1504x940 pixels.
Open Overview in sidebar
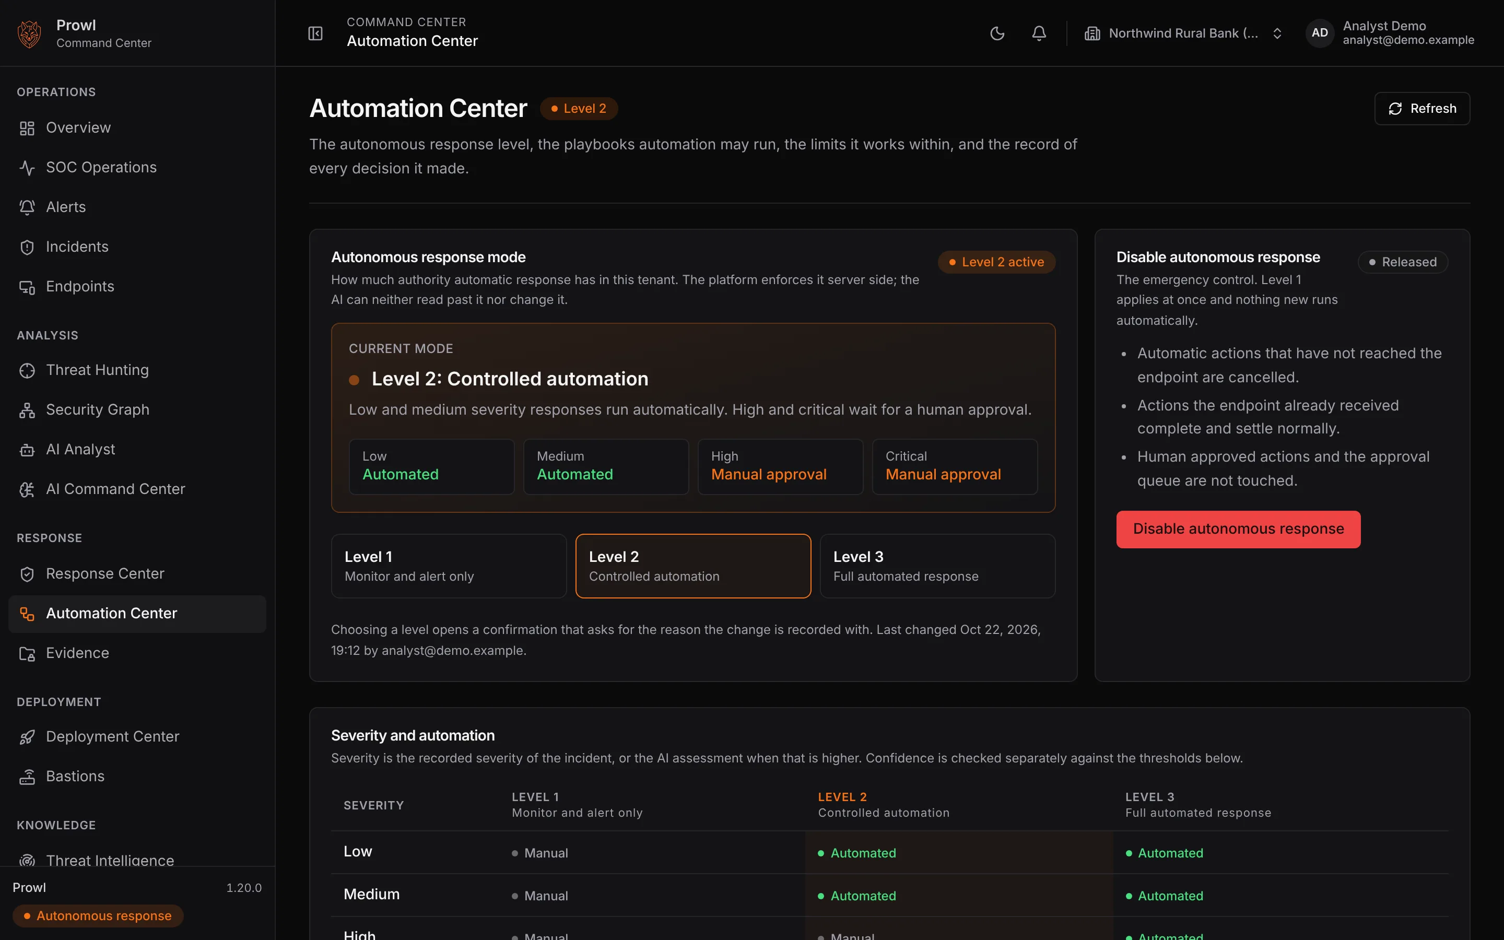pos(137,128)
